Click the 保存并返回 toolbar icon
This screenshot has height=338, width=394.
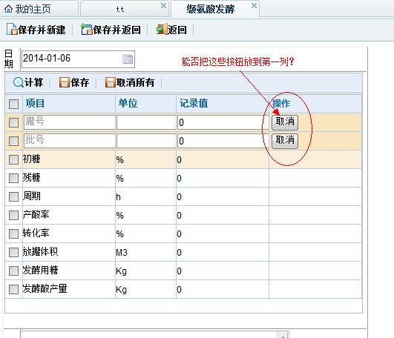87,30
